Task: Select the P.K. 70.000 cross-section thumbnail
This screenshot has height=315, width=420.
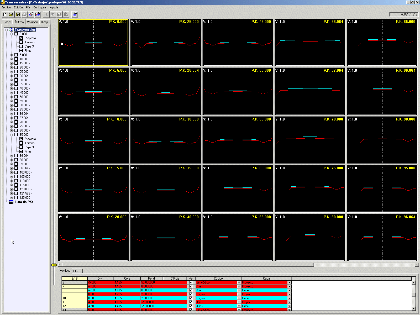Action: point(310,140)
